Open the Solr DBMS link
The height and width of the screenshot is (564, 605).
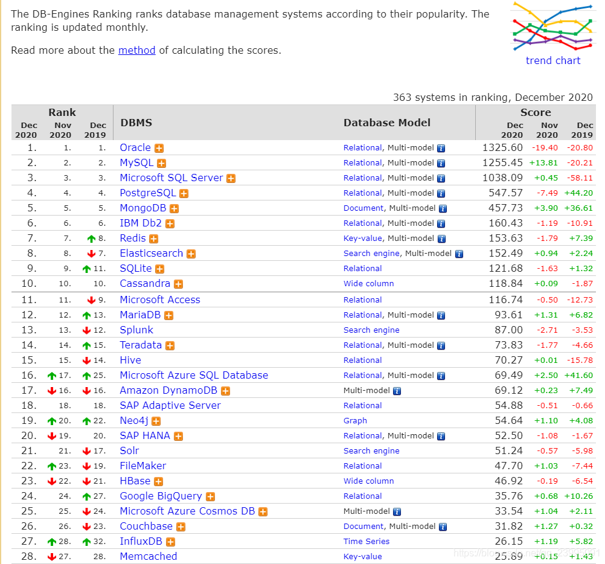(x=129, y=450)
